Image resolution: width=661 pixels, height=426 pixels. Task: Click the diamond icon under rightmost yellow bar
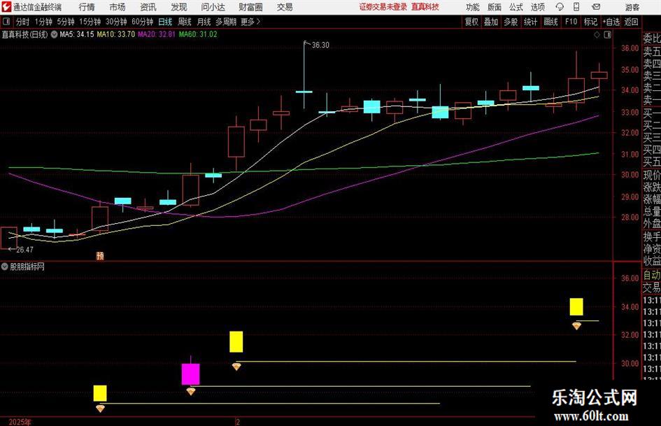pos(576,325)
